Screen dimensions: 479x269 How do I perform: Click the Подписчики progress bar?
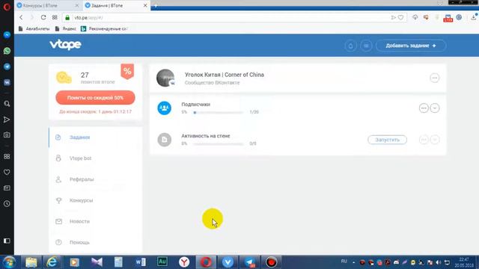tap(219, 112)
